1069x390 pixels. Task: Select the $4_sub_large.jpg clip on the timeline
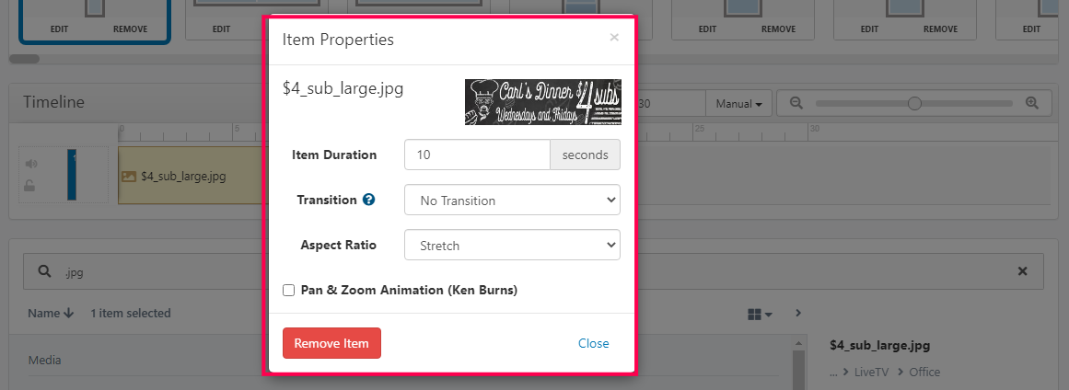(184, 175)
